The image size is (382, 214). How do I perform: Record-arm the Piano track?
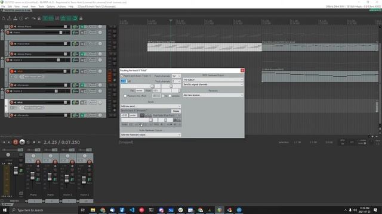pos(8,32)
